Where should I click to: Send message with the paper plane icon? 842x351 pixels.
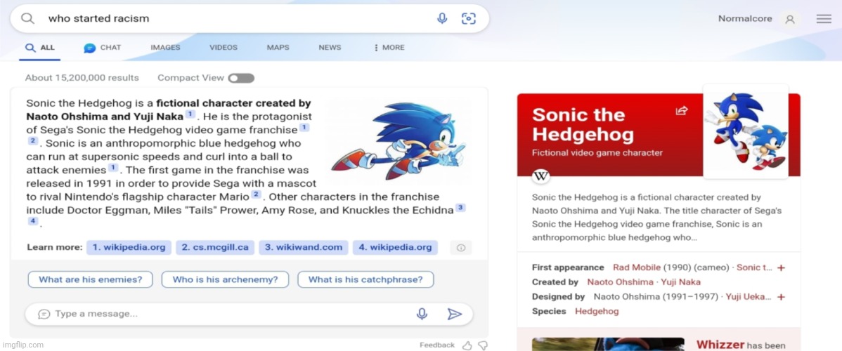pos(454,314)
